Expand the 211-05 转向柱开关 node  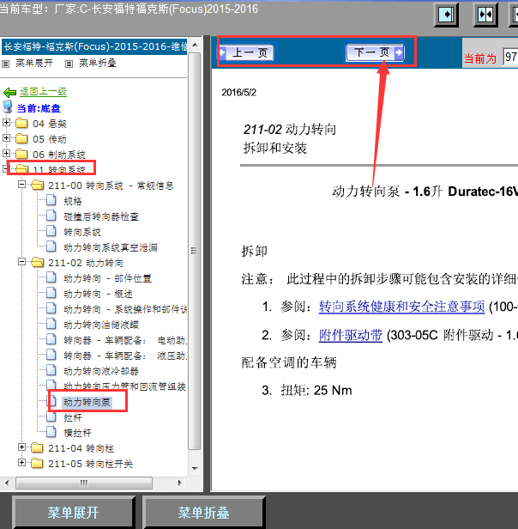[x=22, y=464]
